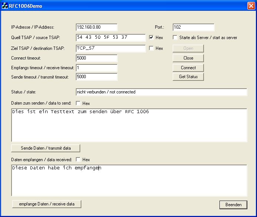The image size is (257, 217).
Task: Focus the IP-Address input field
Action: (97, 28)
